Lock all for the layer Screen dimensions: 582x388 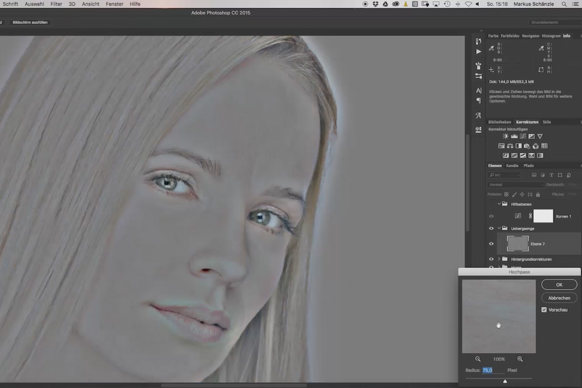click(x=537, y=194)
